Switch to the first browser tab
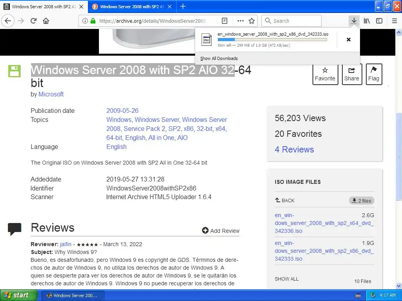Viewport: 402px width, 301px height. [44, 7]
